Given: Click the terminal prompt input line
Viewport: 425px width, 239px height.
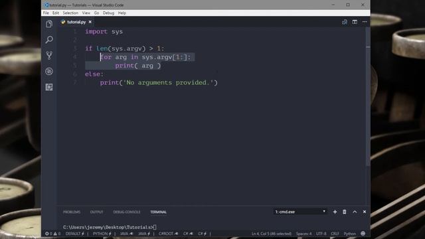Looking at the screenshot, I should tap(110, 227).
